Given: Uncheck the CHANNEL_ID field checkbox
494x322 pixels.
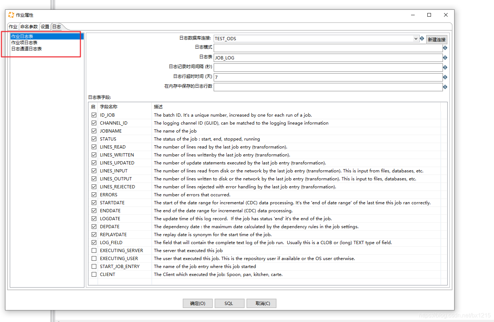Looking at the screenshot, I should point(94,123).
